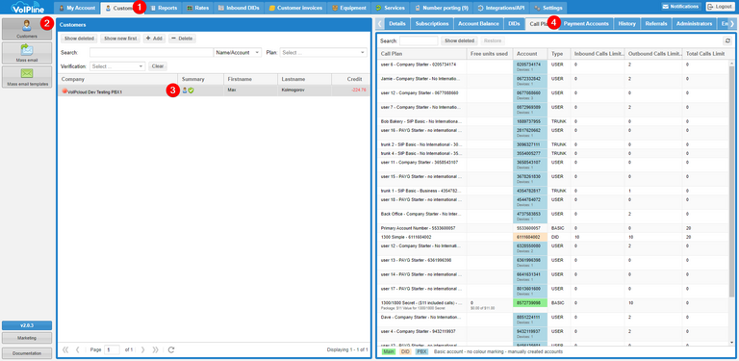Screen dimensions: 739x361
Task: Click the v2.0.3 version button
Action: pos(27,325)
